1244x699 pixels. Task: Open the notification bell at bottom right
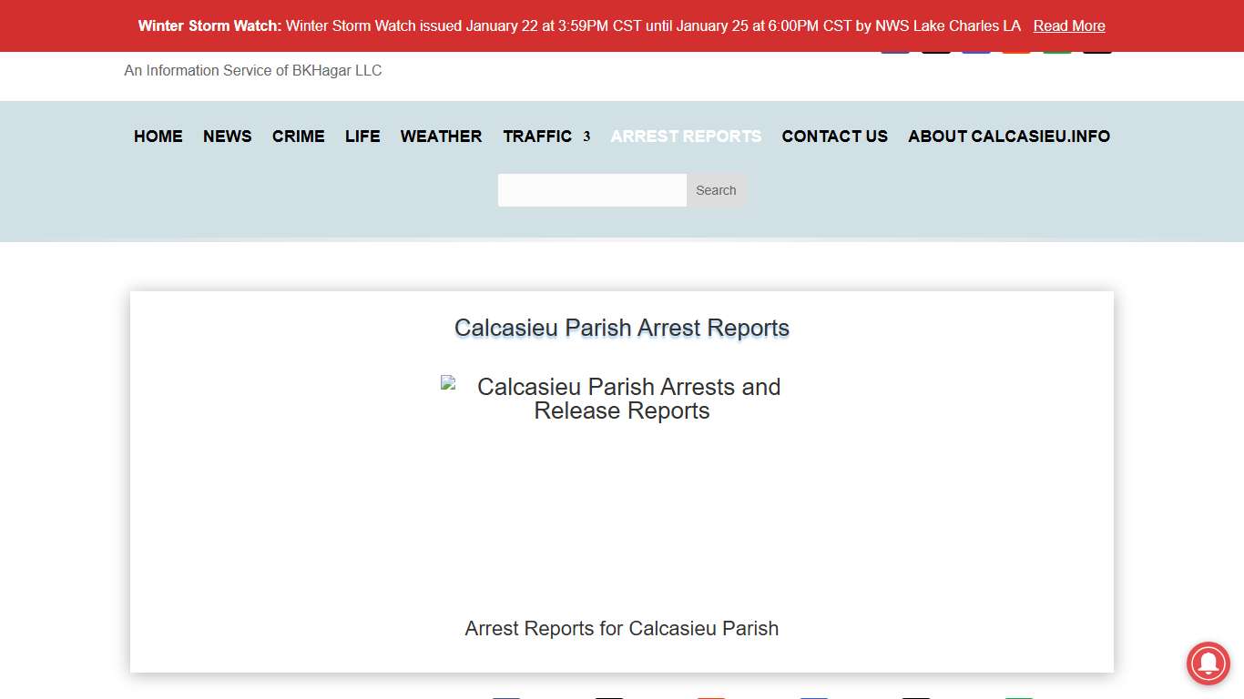1208,664
